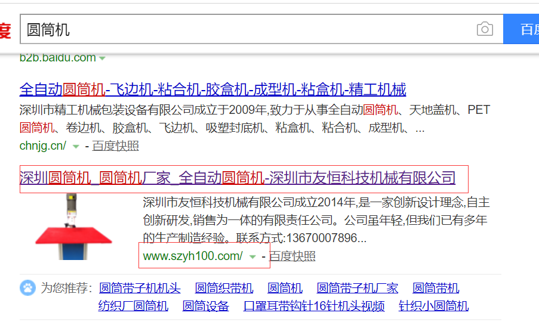This screenshot has height=328, width=539.
Task: Click the camera image search icon
Action: tap(485, 29)
